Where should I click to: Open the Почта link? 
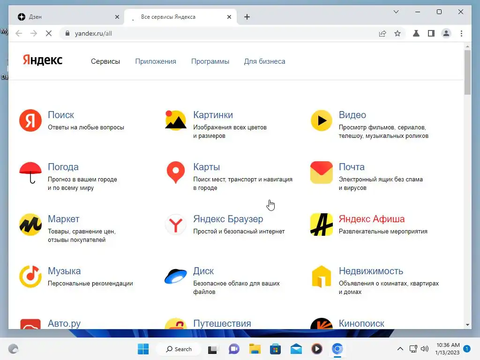[352, 167]
